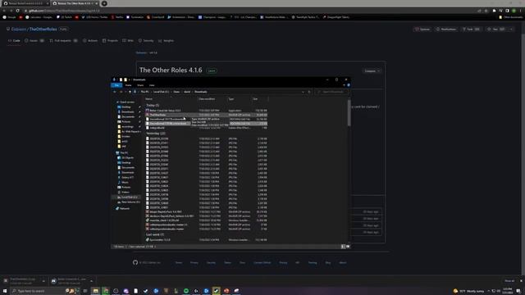Click the Explorer back arrow
The width and height of the screenshot is (525, 295).
pos(115,92)
